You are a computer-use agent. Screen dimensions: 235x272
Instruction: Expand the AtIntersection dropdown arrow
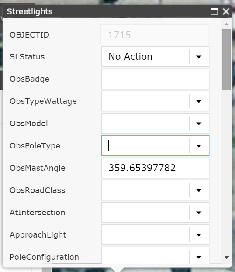click(x=199, y=213)
